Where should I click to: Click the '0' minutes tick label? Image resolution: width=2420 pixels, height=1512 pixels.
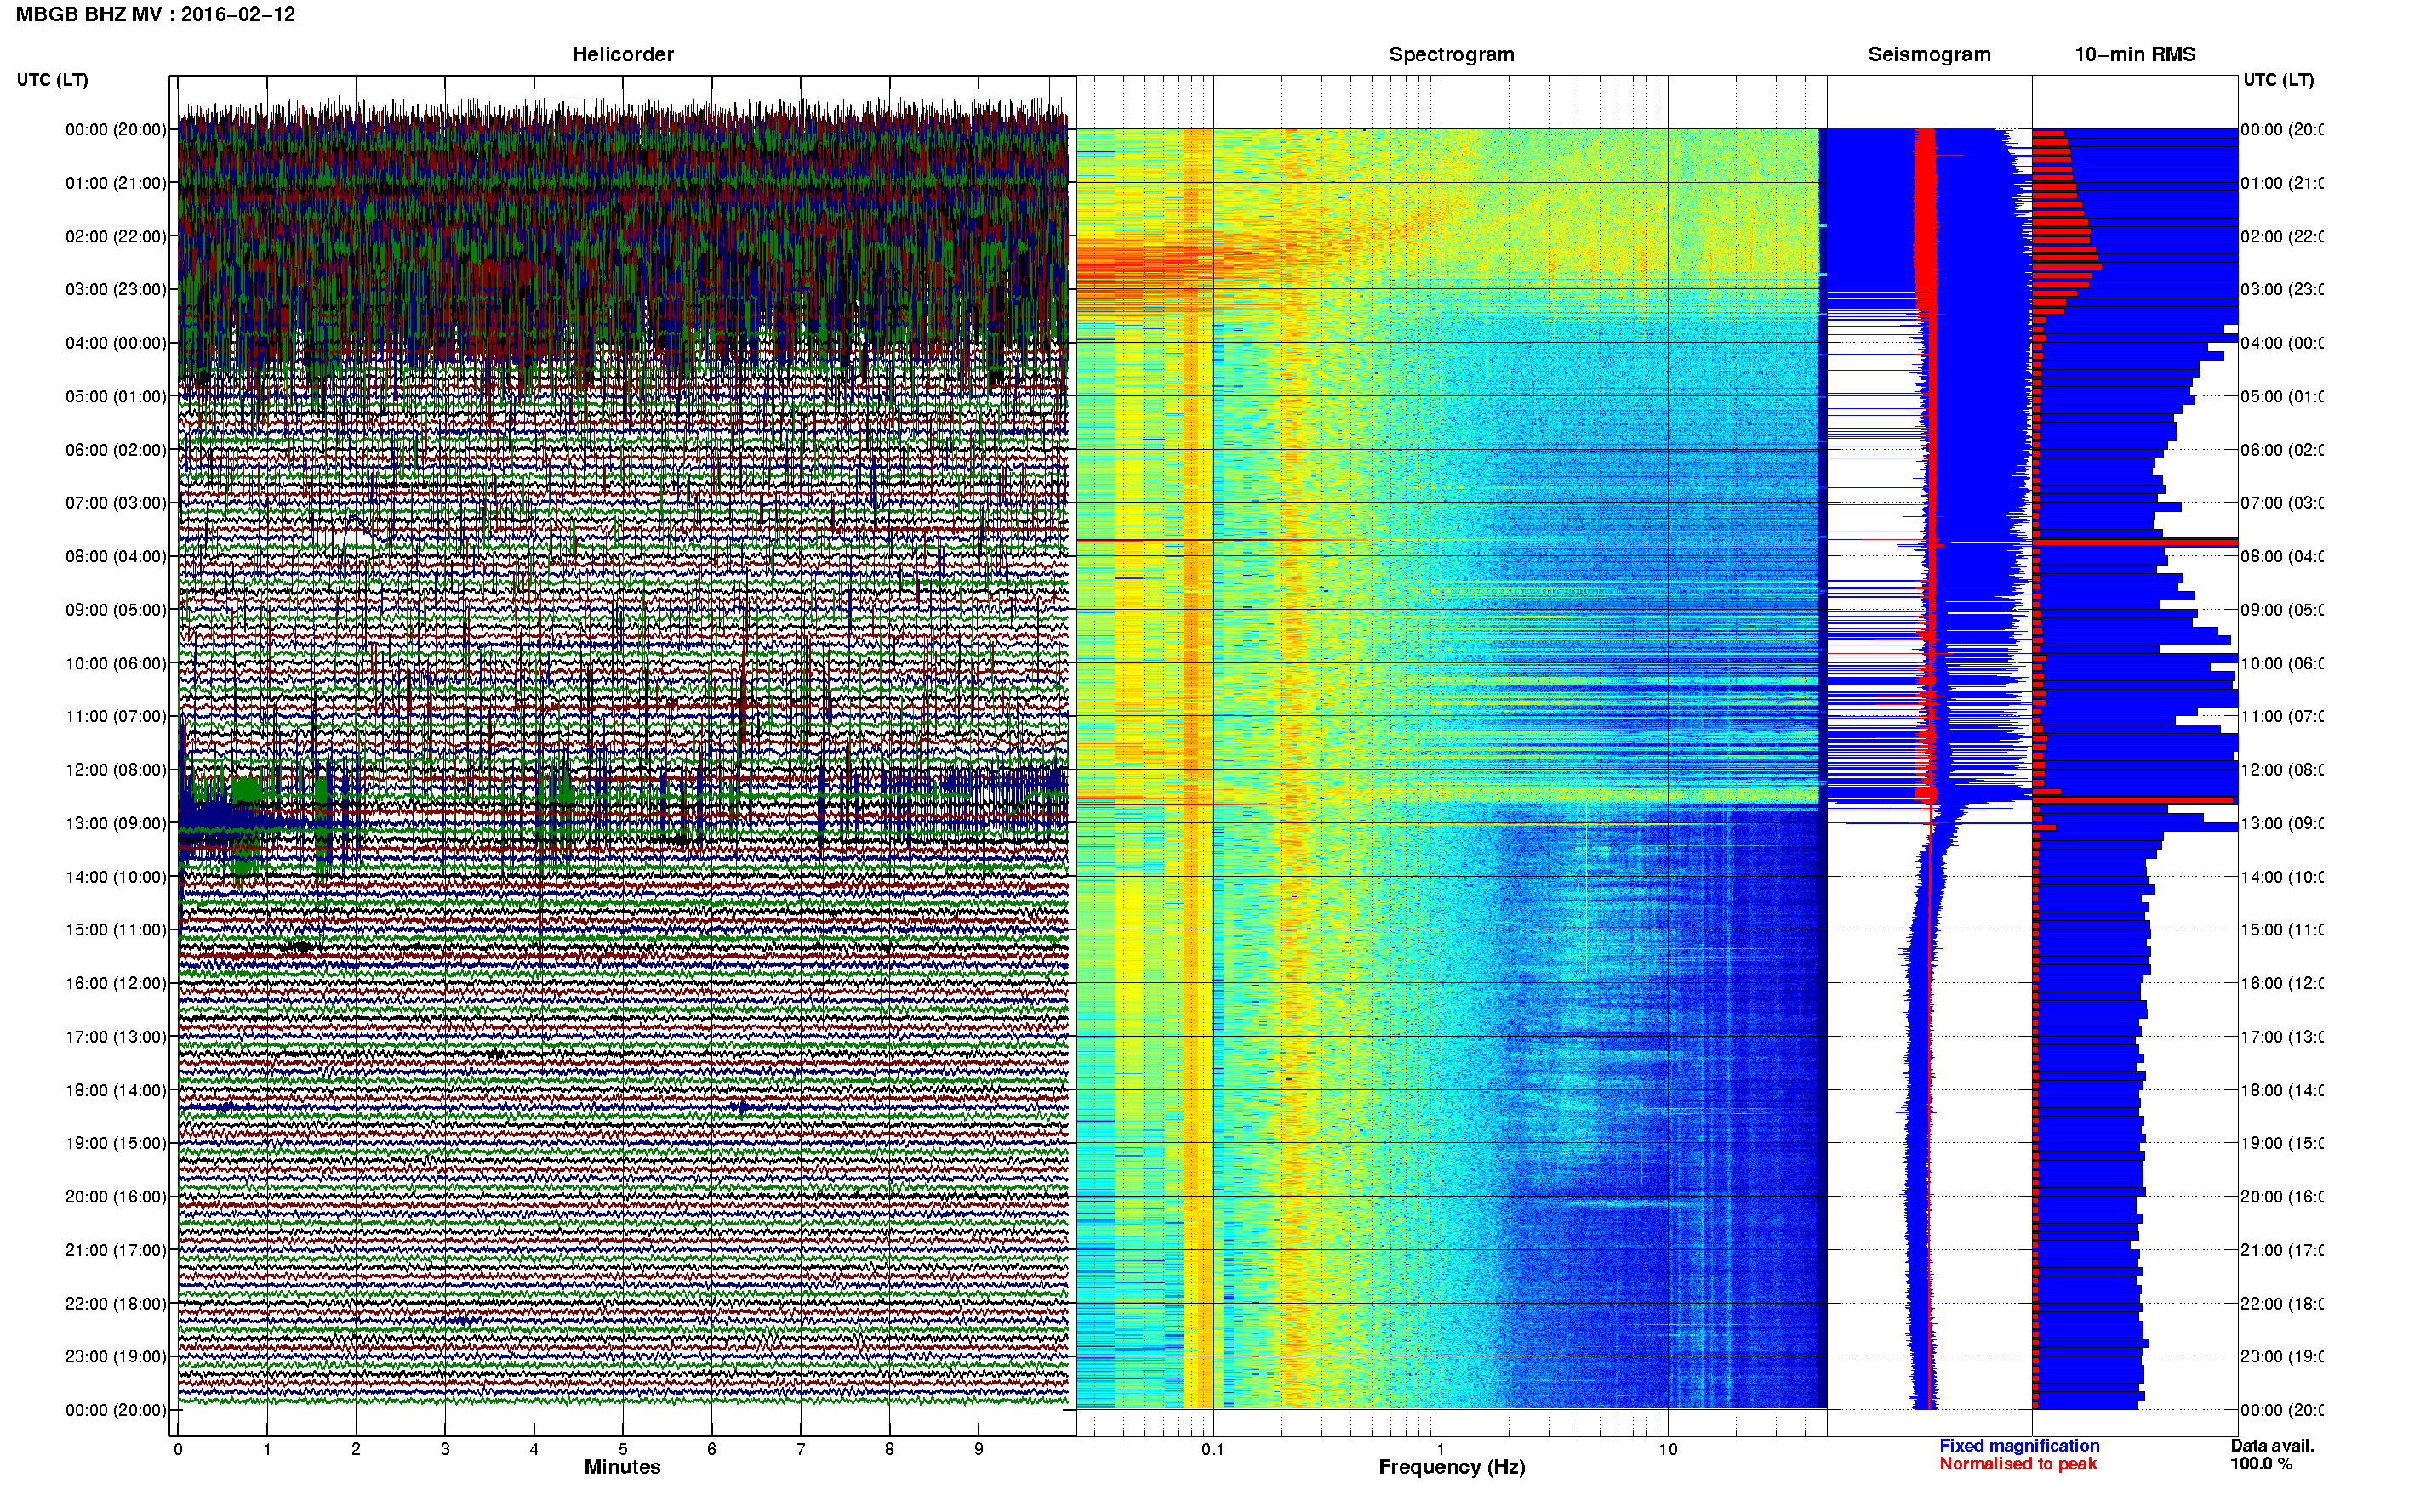tap(178, 1449)
